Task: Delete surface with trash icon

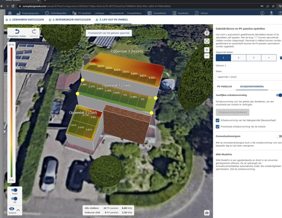Action: pos(281,58)
